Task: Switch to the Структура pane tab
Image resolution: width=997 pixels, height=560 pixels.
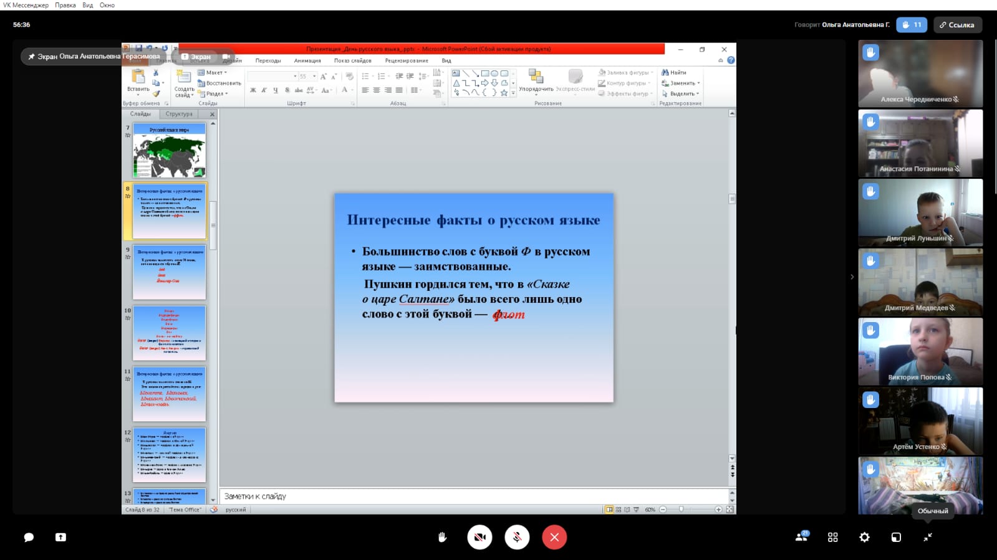Action: tap(179, 114)
